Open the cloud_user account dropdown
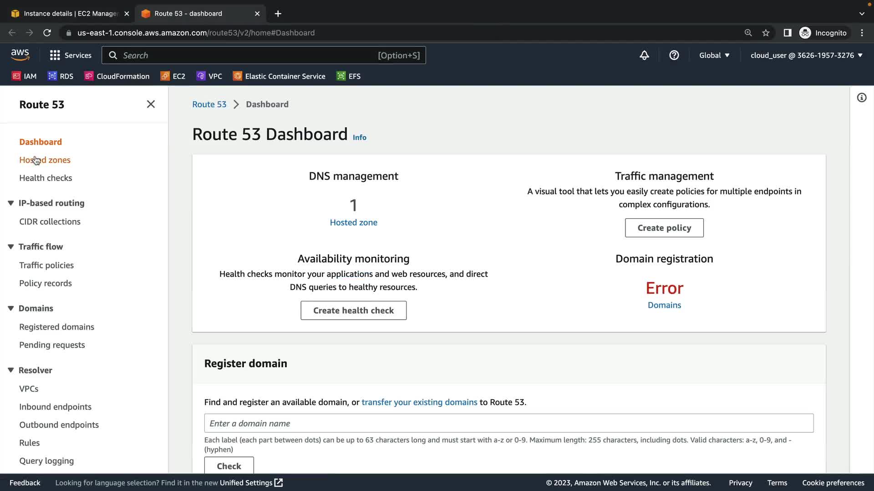This screenshot has height=491, width=874. 806,55
